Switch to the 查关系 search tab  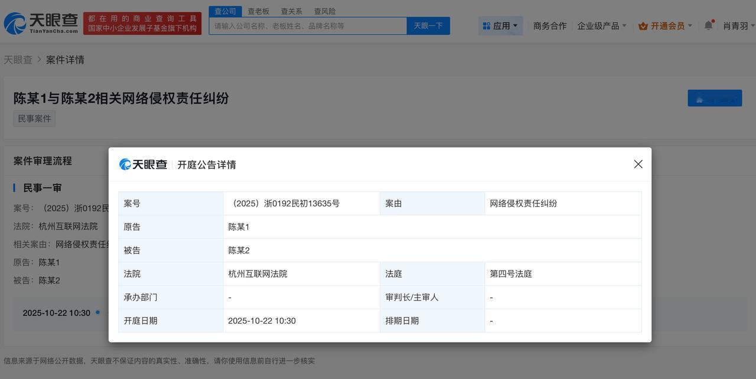(292, 11)
